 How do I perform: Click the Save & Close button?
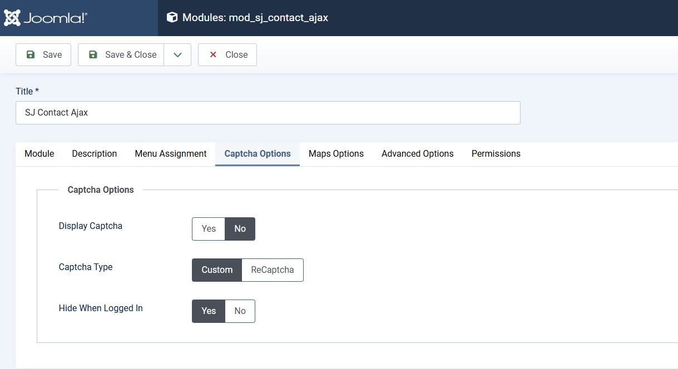pyautogui.click(x=121, y=54)
